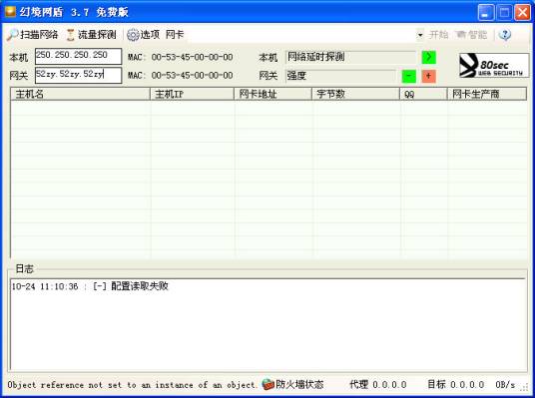Click the 防火墙状态 firewall status icon
This screenshot has height=398, width=535.
tap(268, 385)
